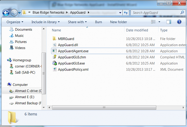Open Documents library in navigation pane

click(x=23, y=29)
